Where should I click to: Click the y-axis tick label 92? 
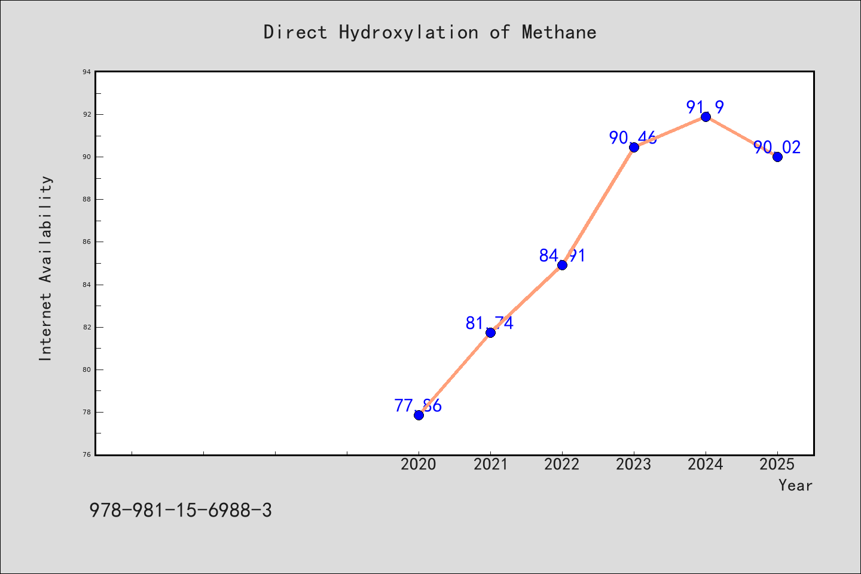point(87,114)
